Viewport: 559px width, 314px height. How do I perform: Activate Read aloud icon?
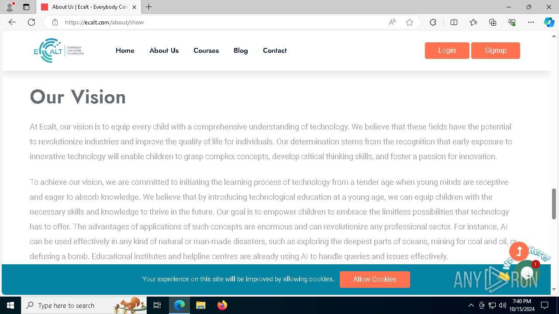[392, 22]
